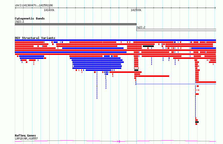This screenshot has height=144, width=223.
Task: Open the RefSeq Genes track title
Action: point(25,136)
